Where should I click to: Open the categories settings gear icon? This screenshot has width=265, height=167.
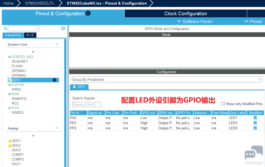[x=63, y=28]
